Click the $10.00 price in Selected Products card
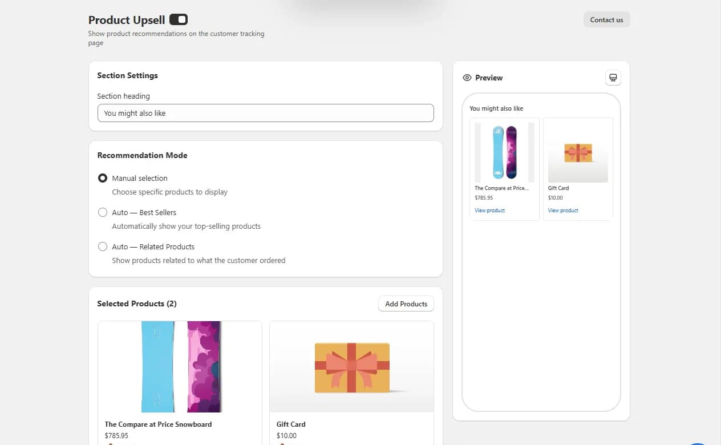Viewport: 721px width, 445px height. pos(286,436)
